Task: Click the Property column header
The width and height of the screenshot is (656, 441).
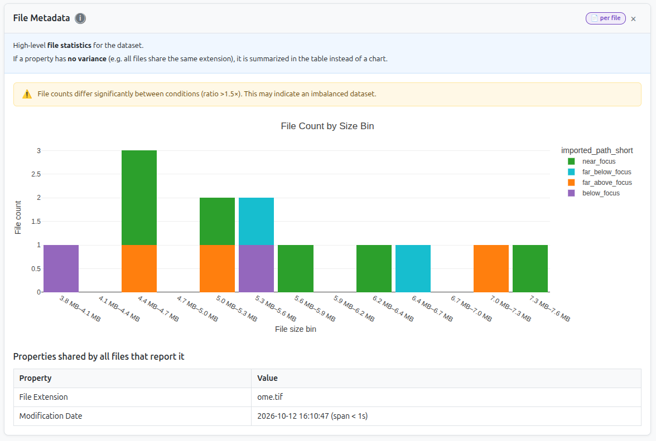Action: pos(132,379)
